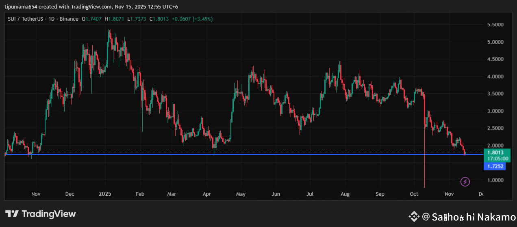This screenshot has width=517, height=227.
Task: Click the Jul time axis label
Action: coord(310,194)
